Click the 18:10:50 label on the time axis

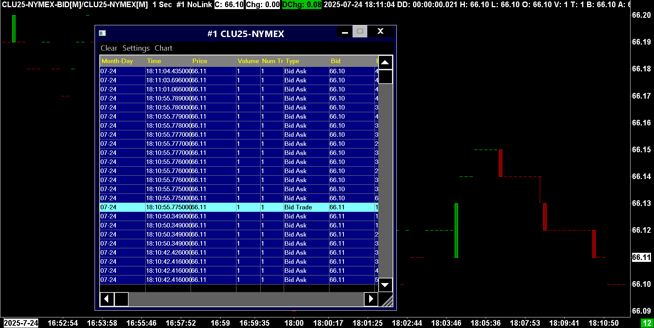click(604, 323)
